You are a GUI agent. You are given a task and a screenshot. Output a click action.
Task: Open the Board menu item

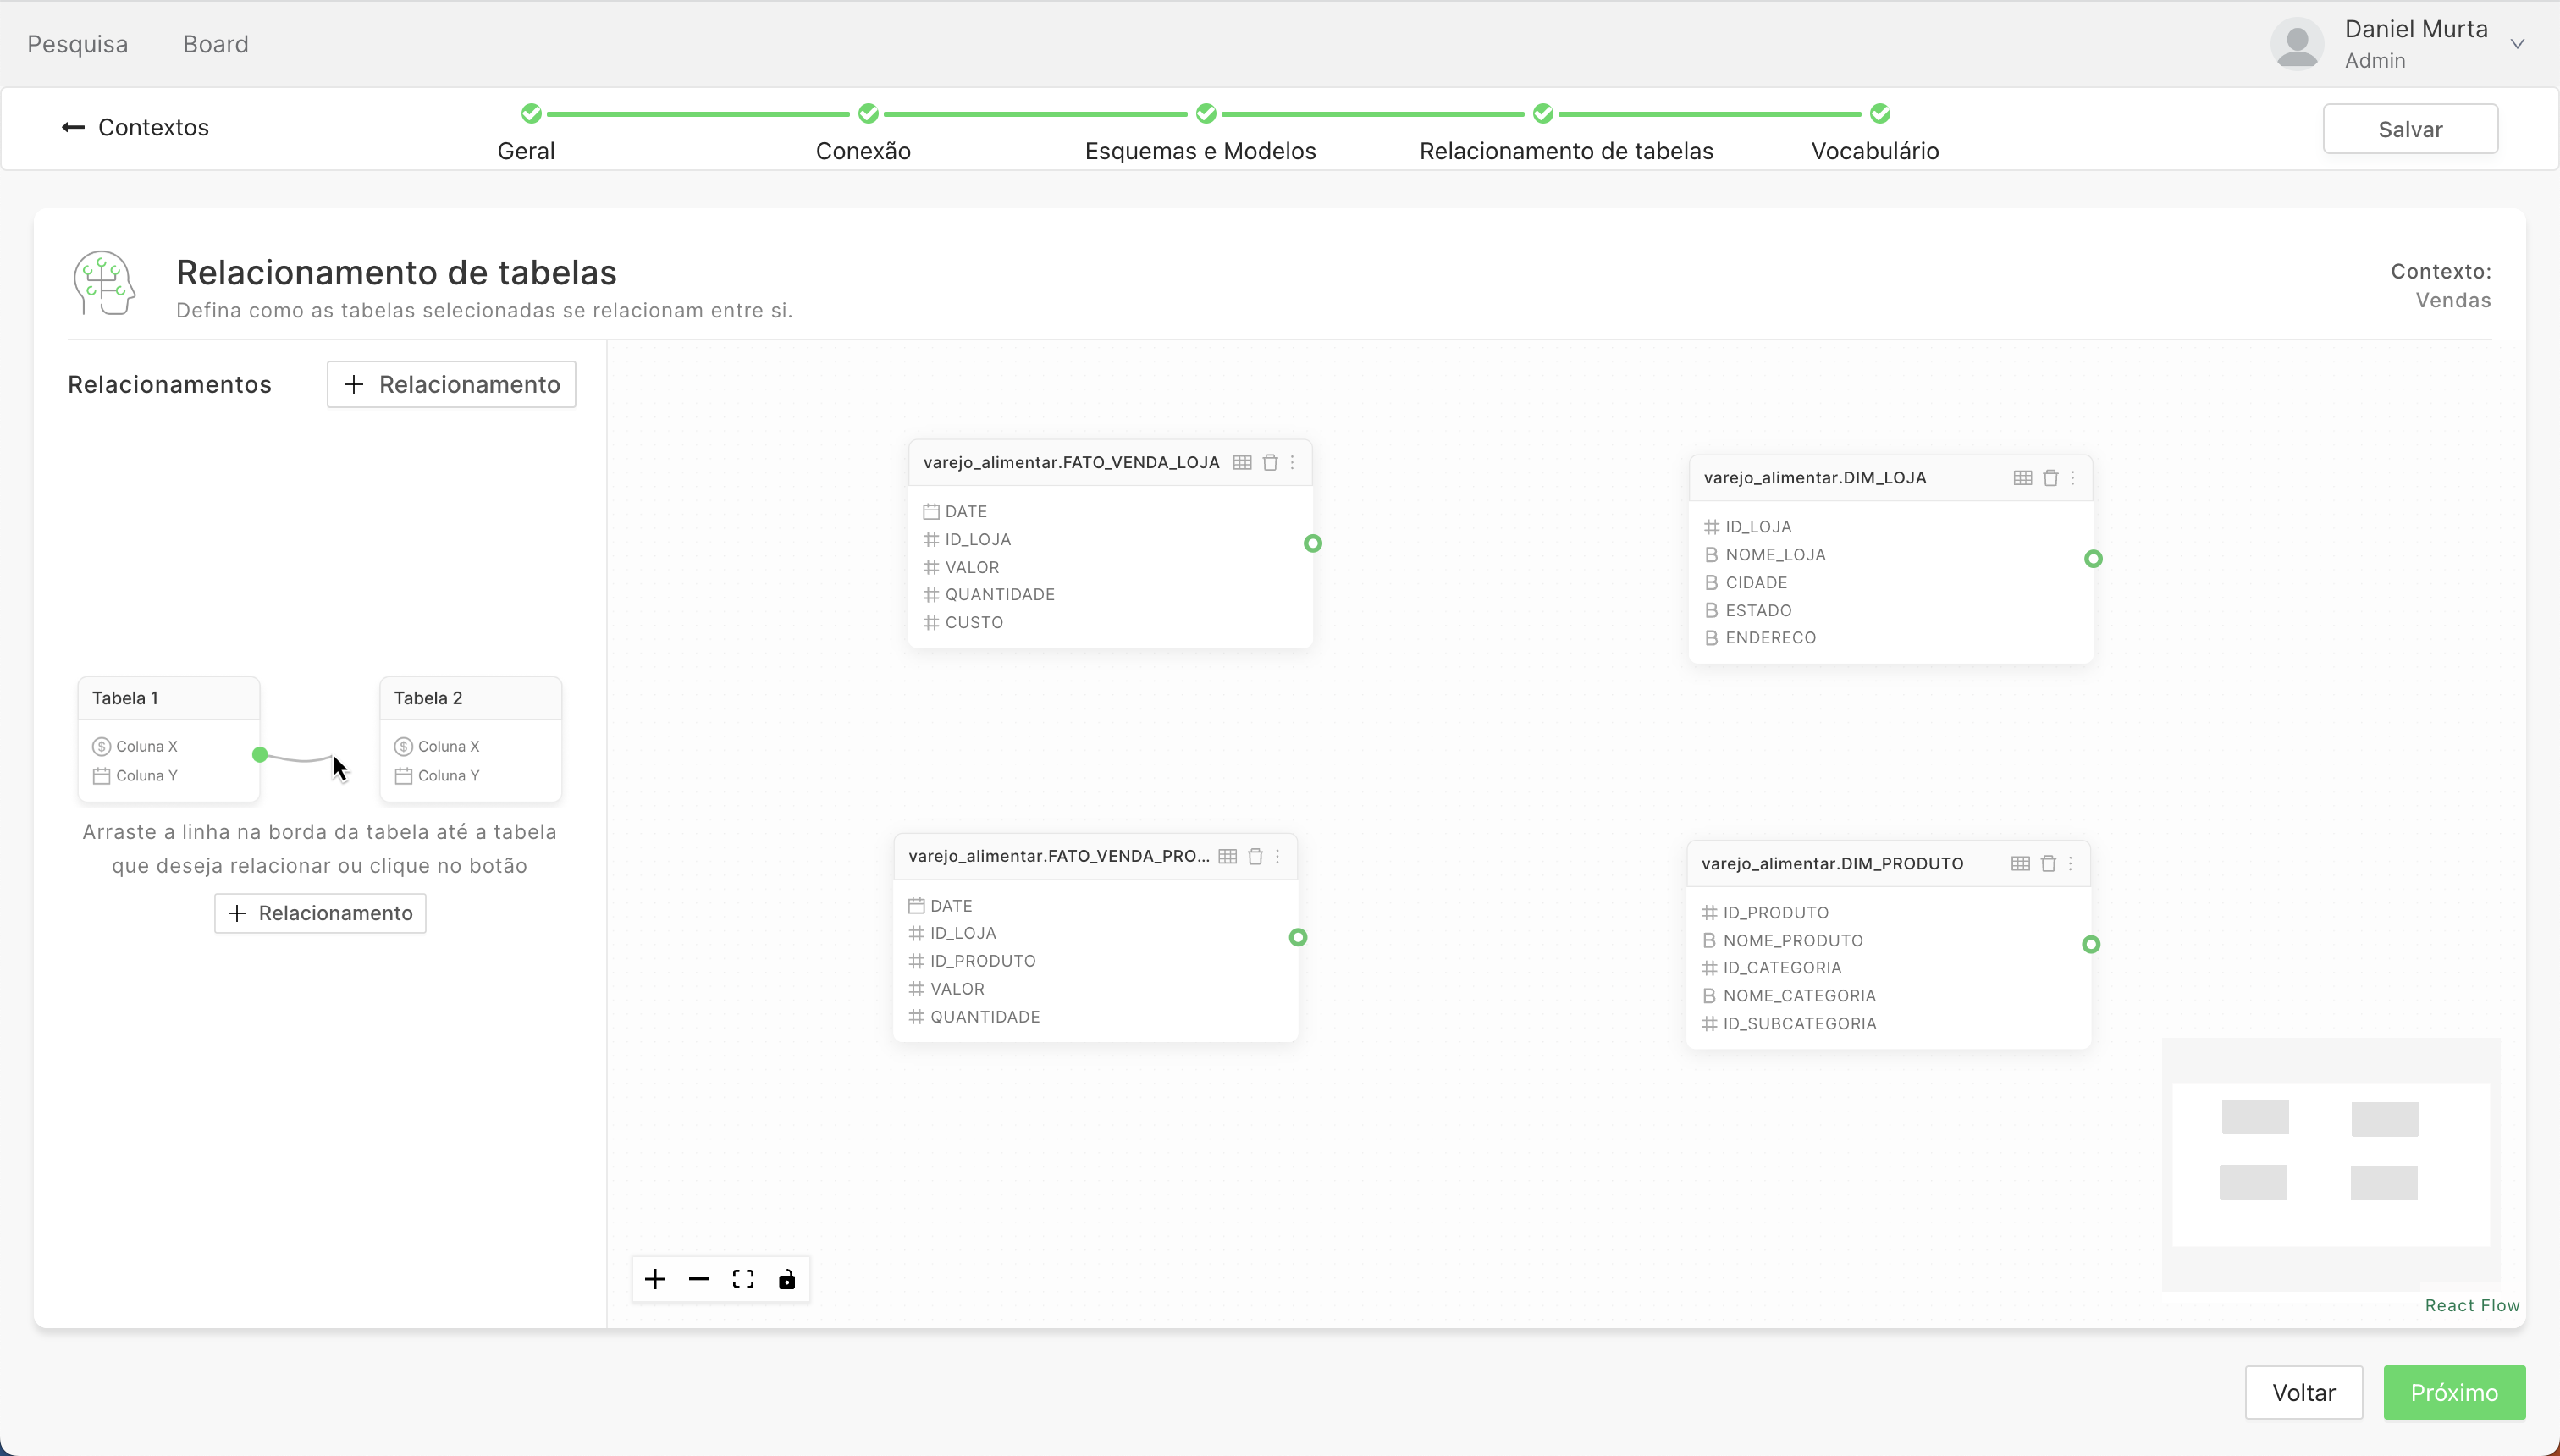pos(216,44)
